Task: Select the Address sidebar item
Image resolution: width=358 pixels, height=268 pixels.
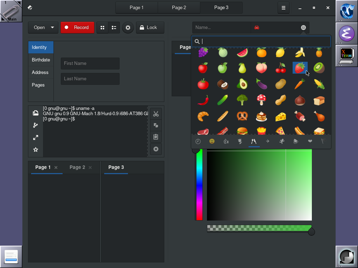Action: pos(41,73)
